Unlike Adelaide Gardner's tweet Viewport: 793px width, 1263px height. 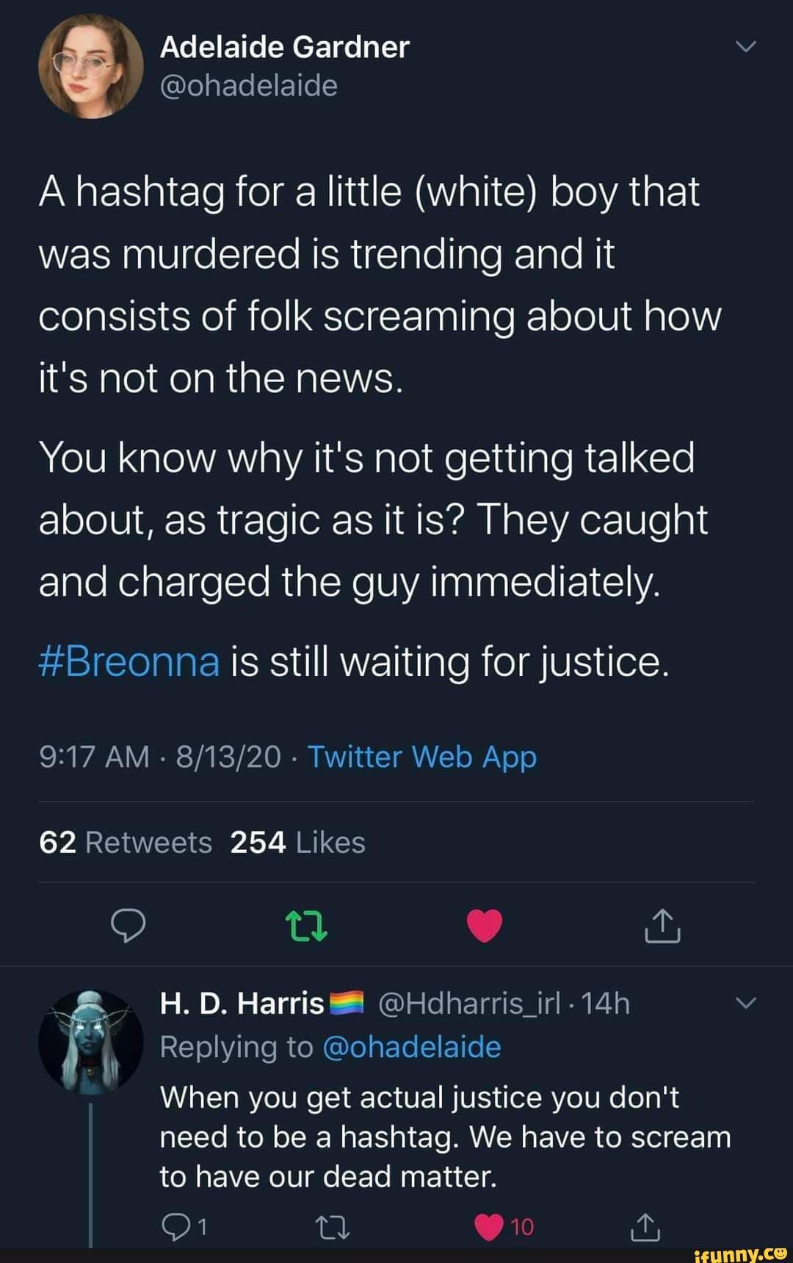[x=485, y=925]
